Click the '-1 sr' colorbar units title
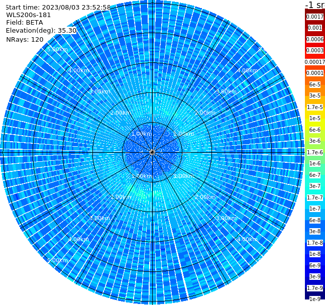Viewport: 325px width, 305px height. pos(315,5)
